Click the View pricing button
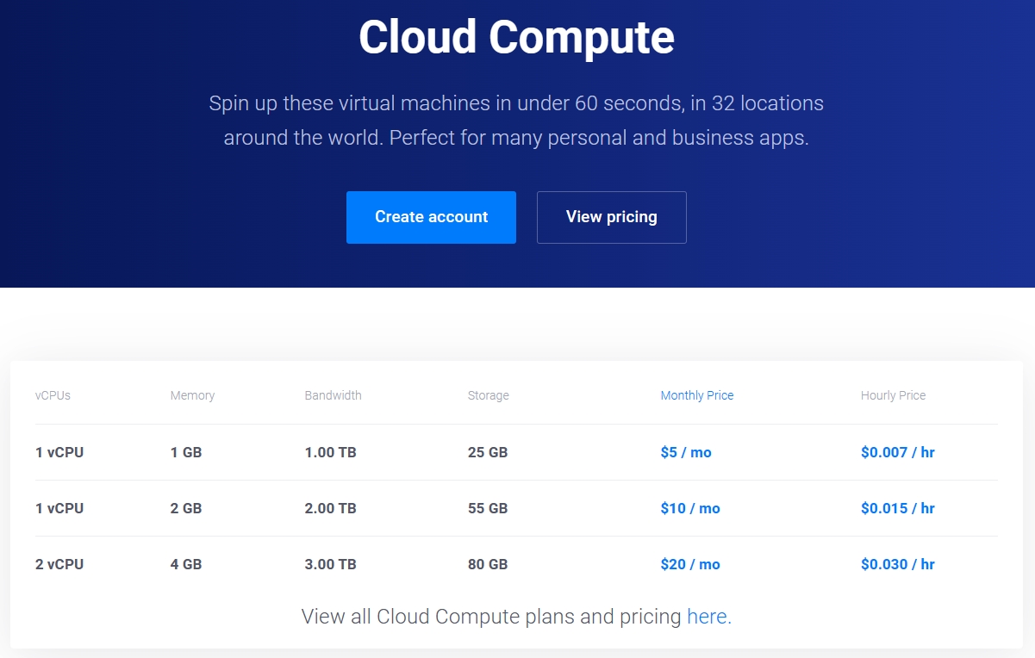The height and width of the screenshot is (658, 1035). coord(611,217)
